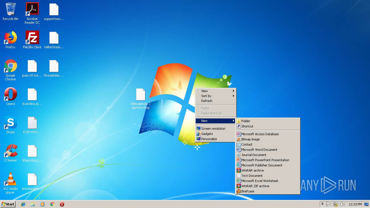The height and width of the screenshot is (208, 370).
Task: Create a new WinRAR archive
Action: coord(268,170)
